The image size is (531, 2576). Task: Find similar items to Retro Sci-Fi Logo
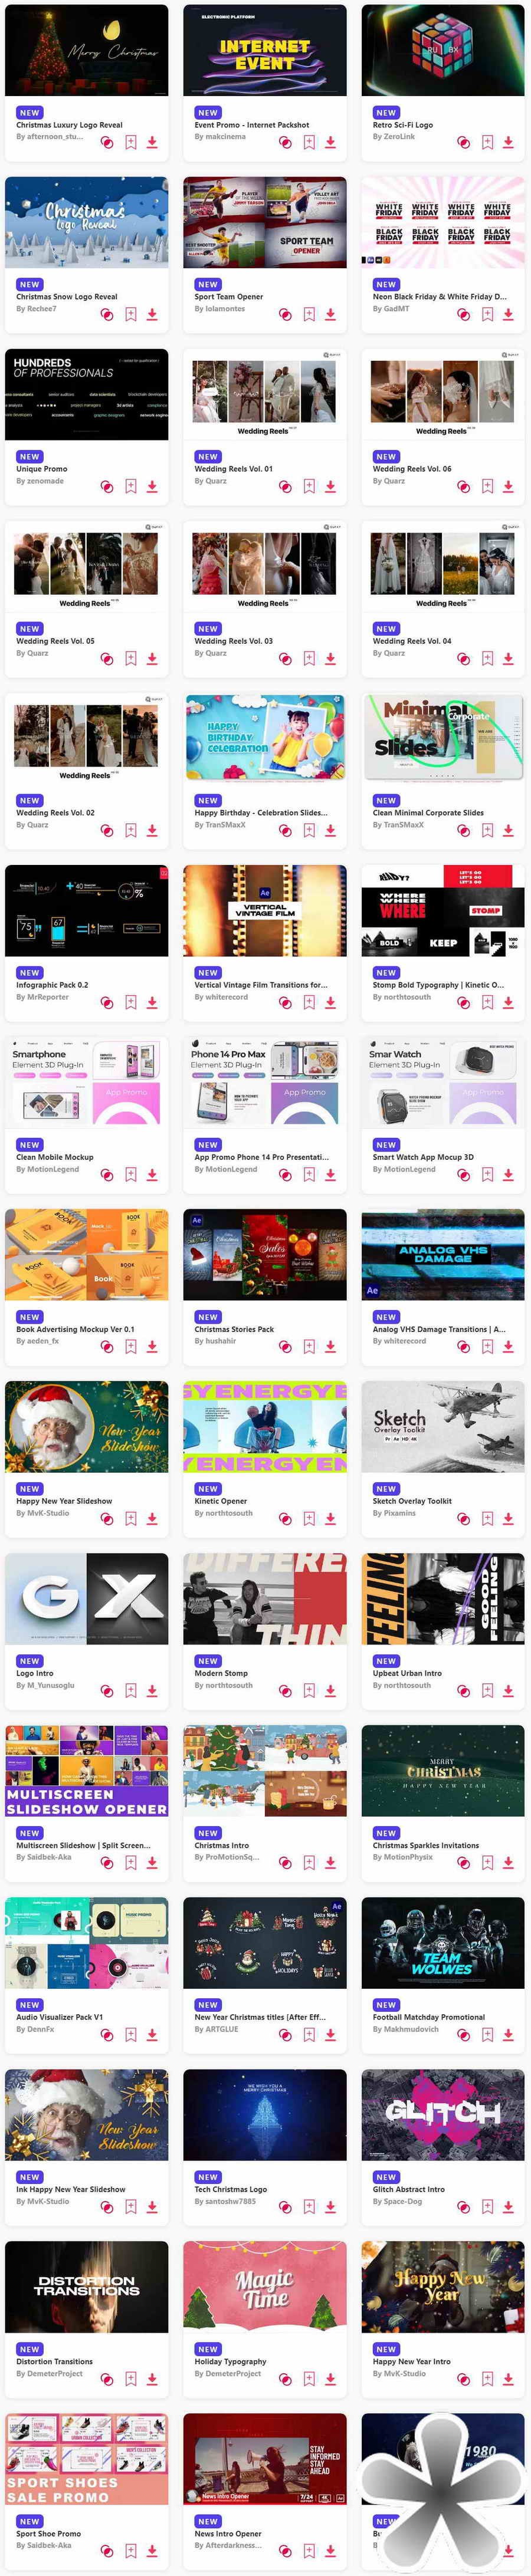click(x=463, y=143)
